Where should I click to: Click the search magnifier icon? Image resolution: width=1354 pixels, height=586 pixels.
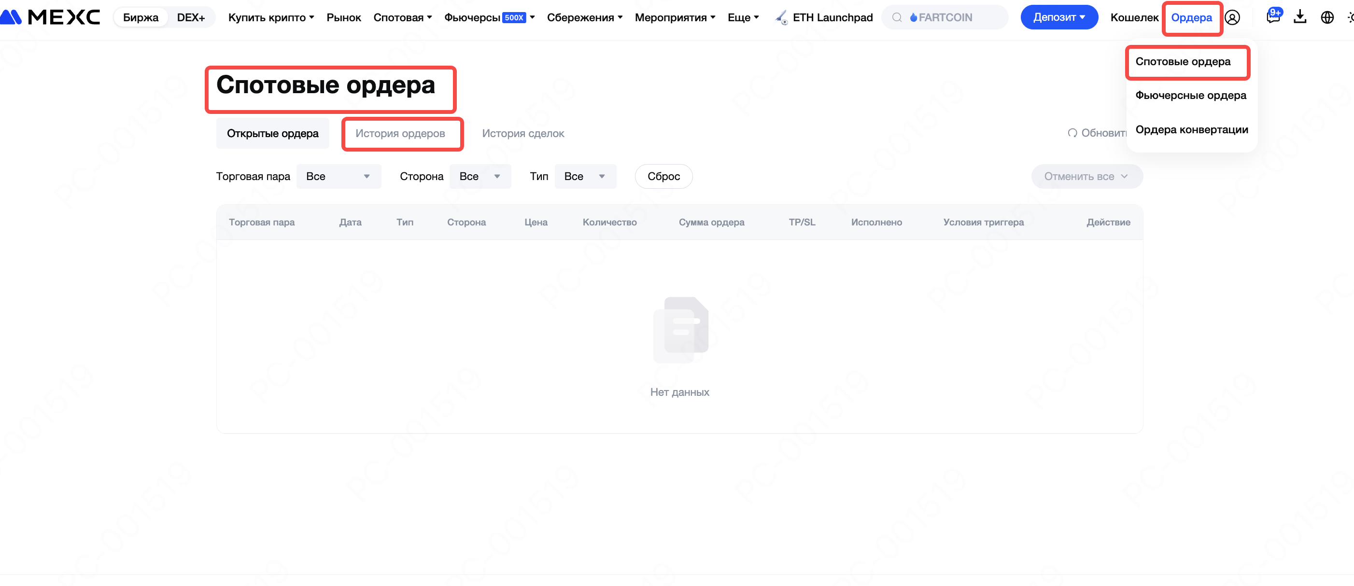(897, 17)
